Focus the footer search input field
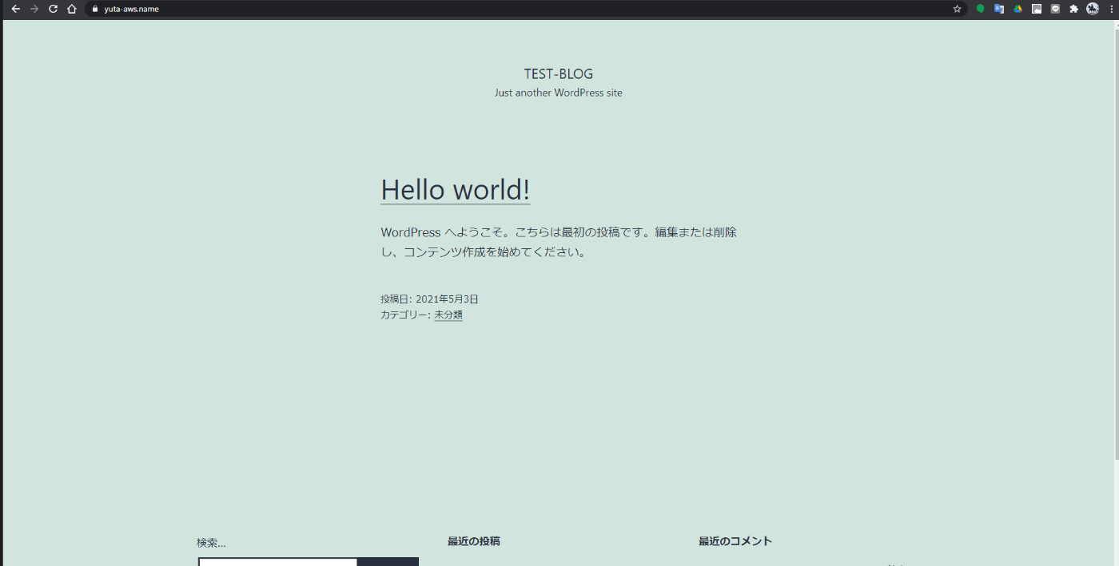Image resolution: width=1119 pixels, height=566 pixels. [277, 562]
